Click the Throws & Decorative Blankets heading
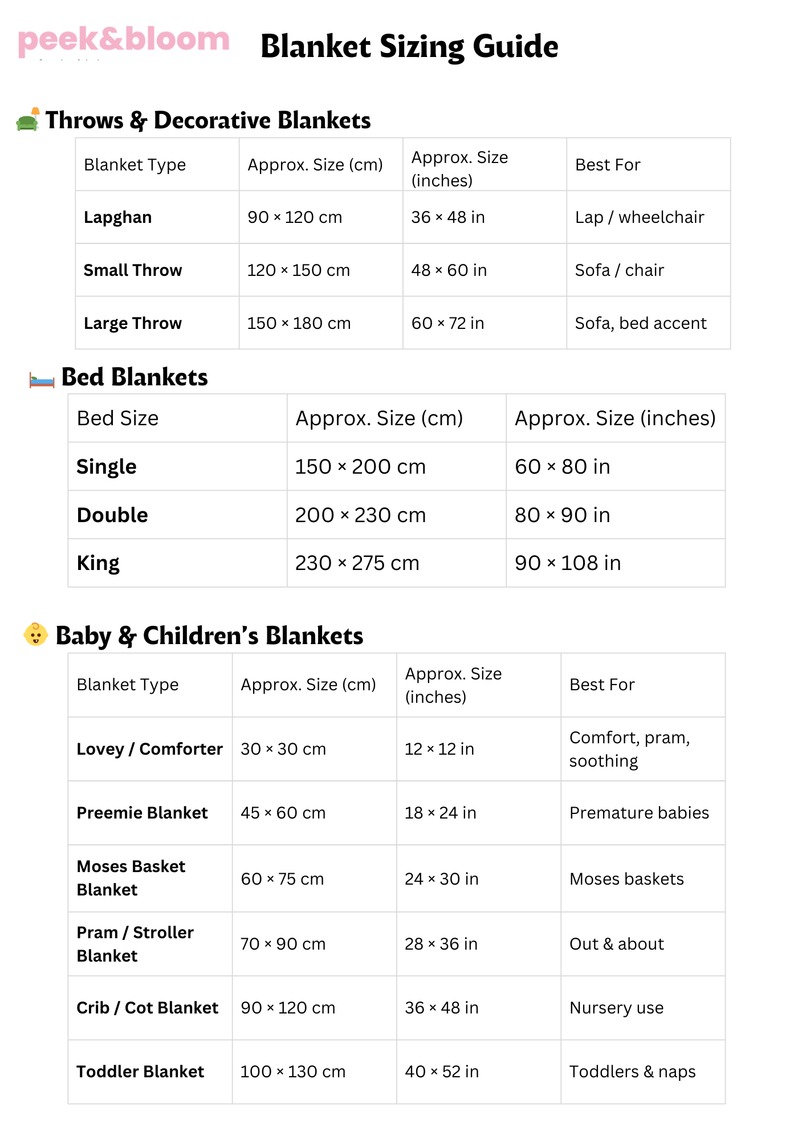 [208, 120]
